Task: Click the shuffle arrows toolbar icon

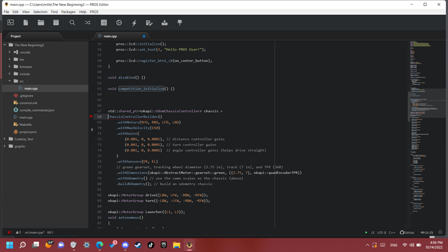Action: point(88,23)
